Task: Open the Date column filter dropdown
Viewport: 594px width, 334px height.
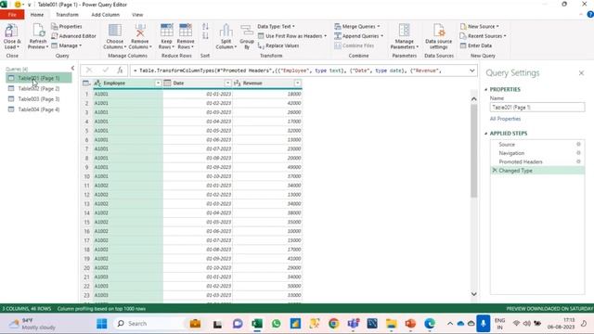Action: (x=227, y=83)
